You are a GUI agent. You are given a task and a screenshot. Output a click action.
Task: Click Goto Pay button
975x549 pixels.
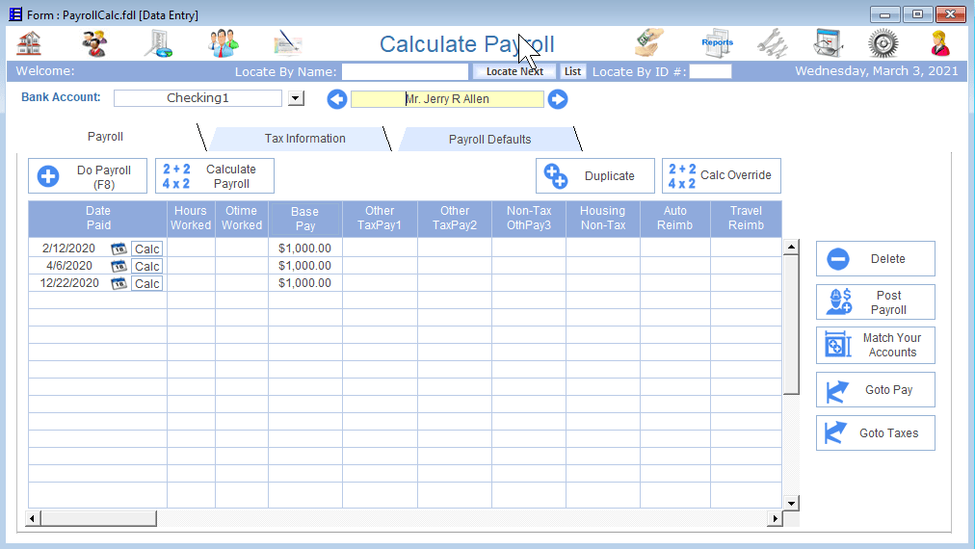[x=876, y=390]
